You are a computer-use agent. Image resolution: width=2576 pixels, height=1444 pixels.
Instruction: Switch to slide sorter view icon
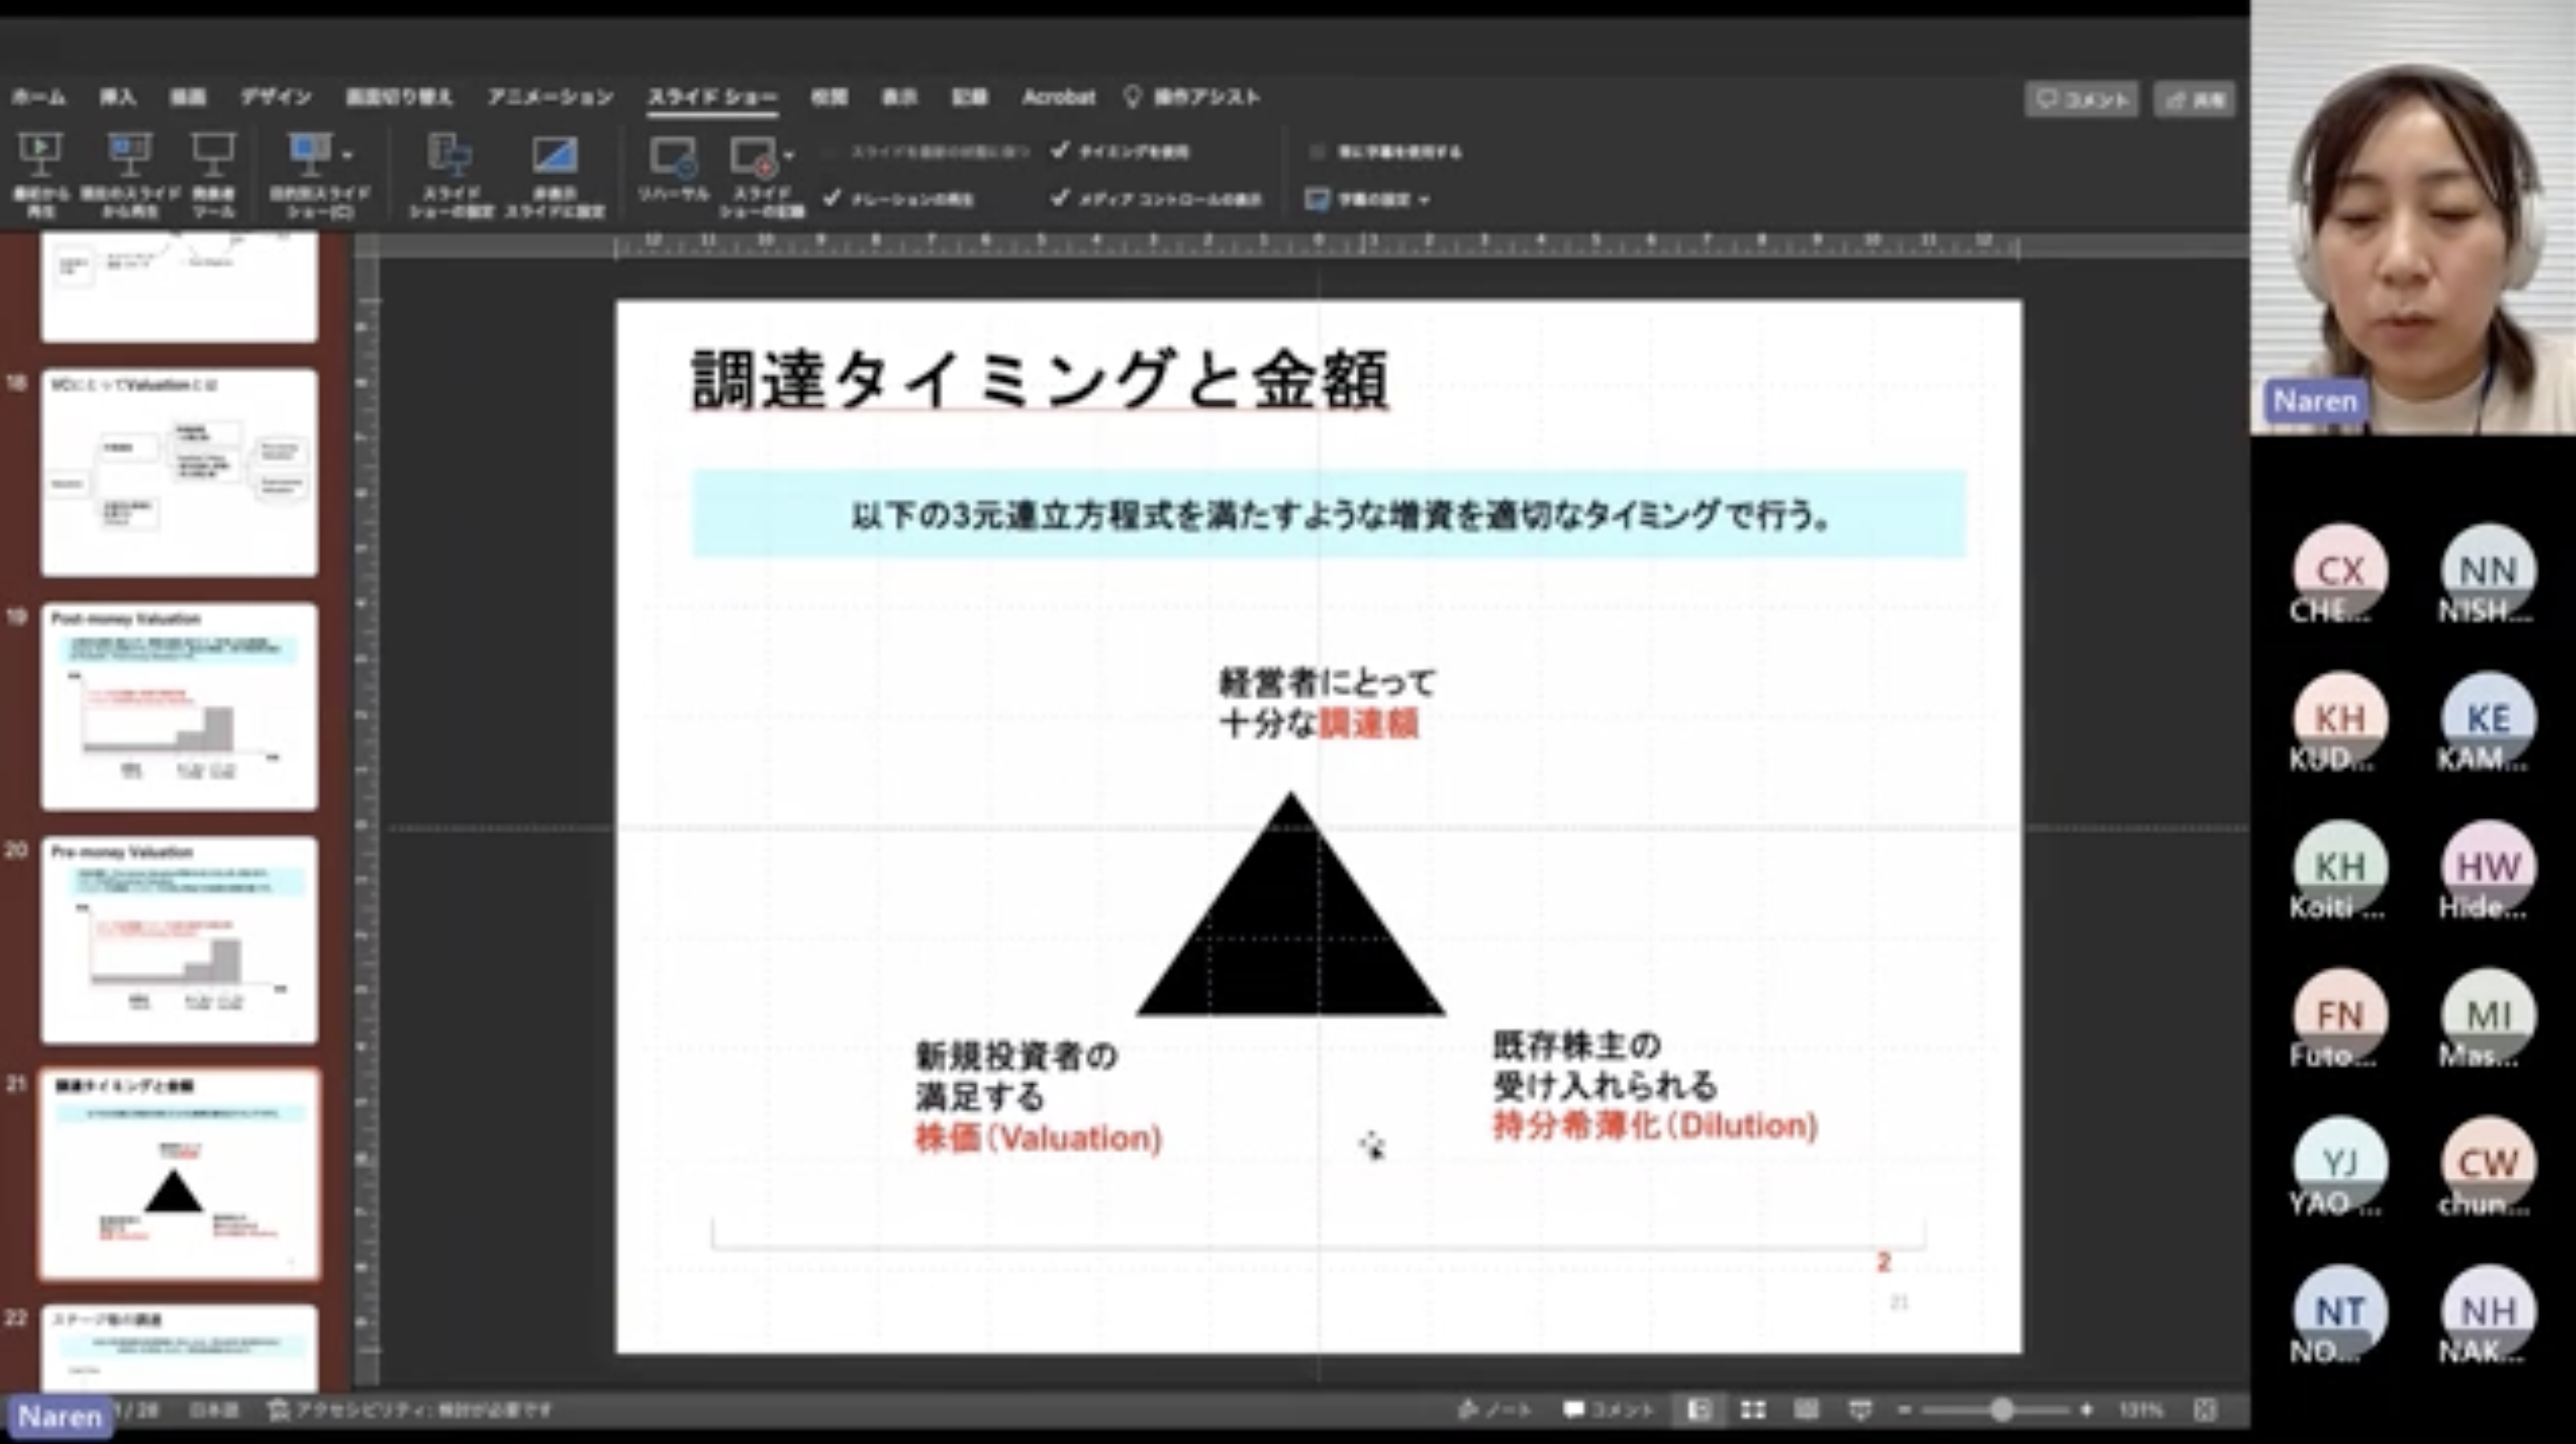(x=1752, y=1410)
